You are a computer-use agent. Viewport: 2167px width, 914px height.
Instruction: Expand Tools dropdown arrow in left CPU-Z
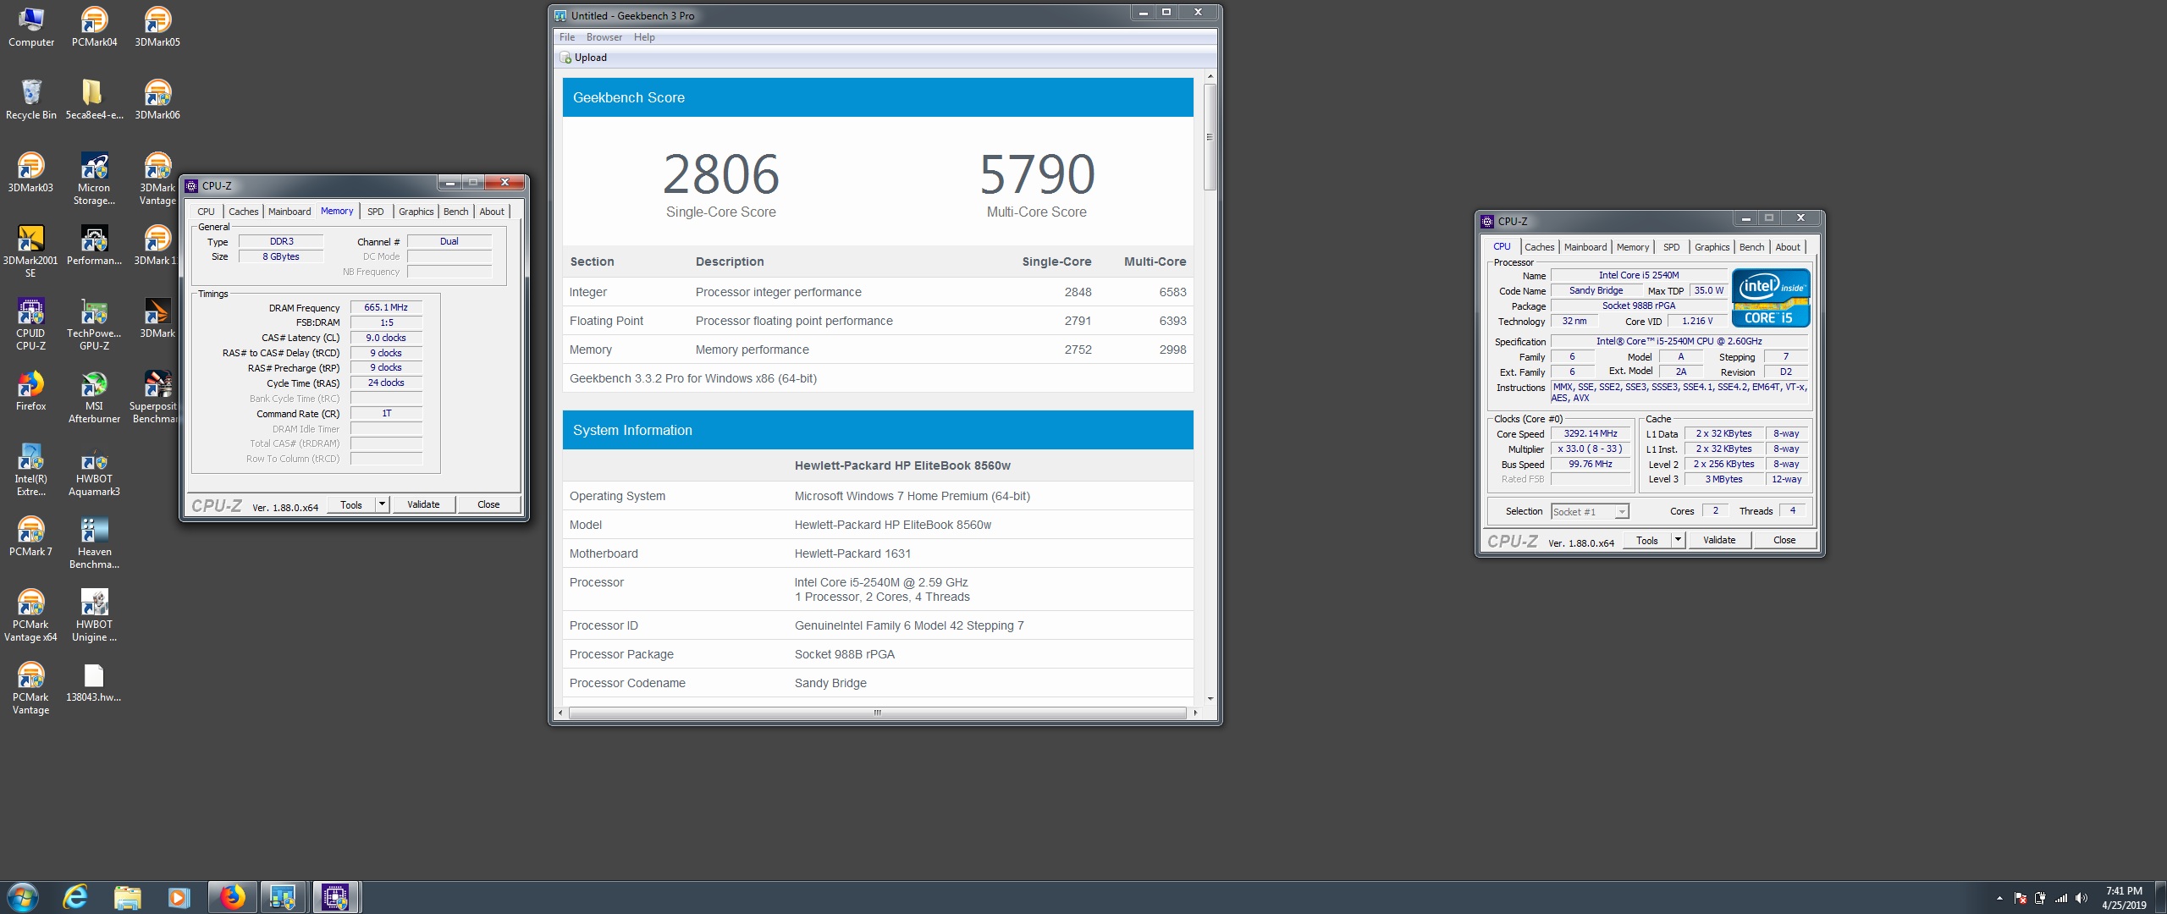[382, 504]
